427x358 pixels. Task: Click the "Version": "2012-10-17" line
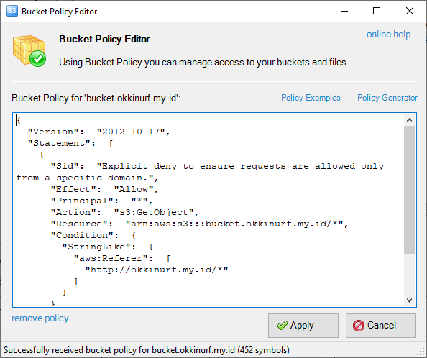pyautogui.click(x=99, y=132)
